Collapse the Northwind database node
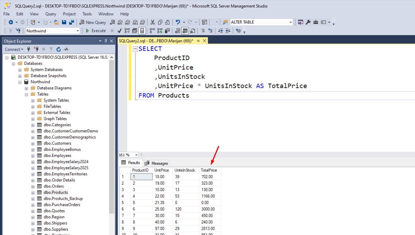This screenshot has height=235, width=415. tap(20, 82)
